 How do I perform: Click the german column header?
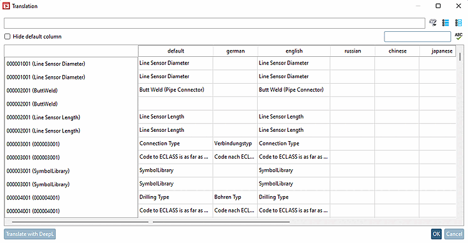pyautogui.click(x=235, y=51)
